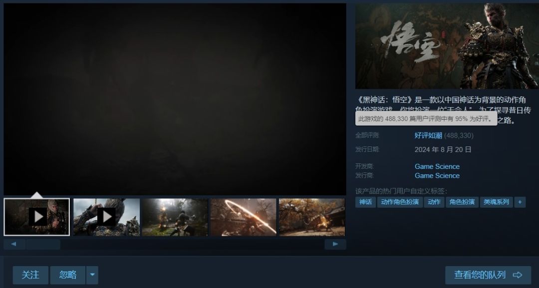Play the first trailer video thumbnail
Screen dimensions: 539x288
pyautogui.click(x=37, y=217)
